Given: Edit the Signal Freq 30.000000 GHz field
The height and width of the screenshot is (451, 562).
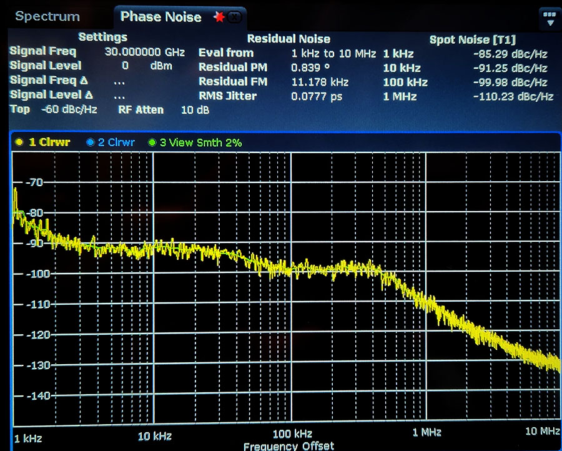Looking at the screenshot, I should click(144, 52).
